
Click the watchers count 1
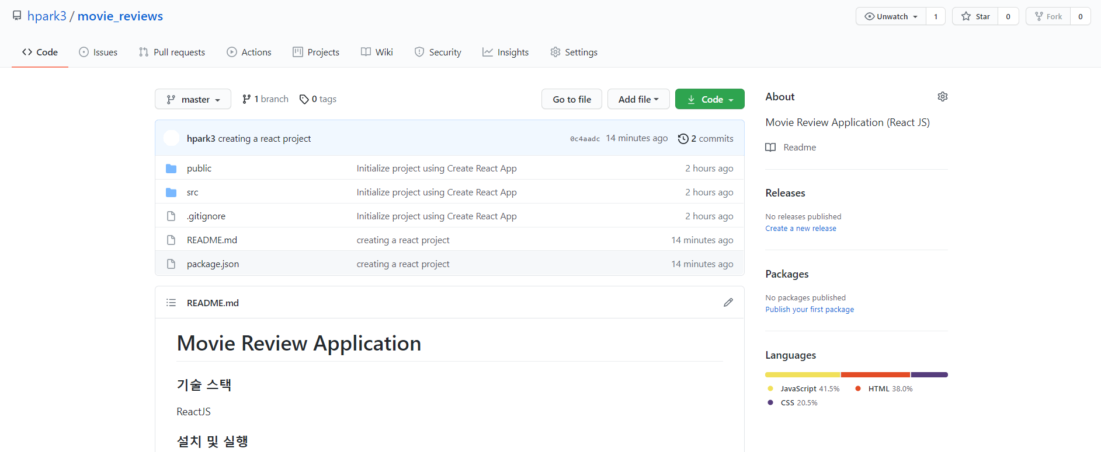[x=936, y=16]
